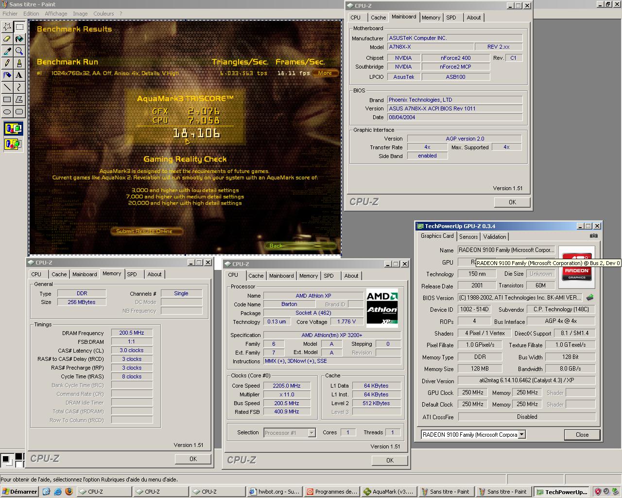This screenshot has width=622, height=498.
Task: Select the Rounded Rectangle tool
Action: pyautogui.click(x=19, y=112)
